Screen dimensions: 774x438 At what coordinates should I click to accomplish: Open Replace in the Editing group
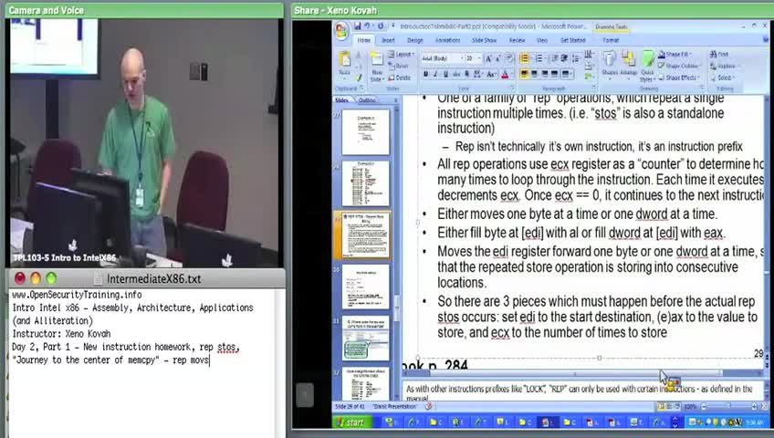click(x=723, y=66)
